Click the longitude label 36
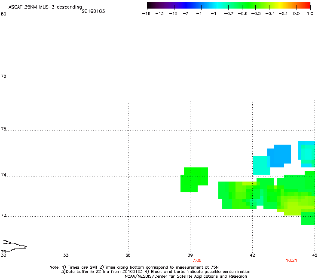Image resolution: width=318 pixels, height=279 pixels. pyautogui.click(x=128, y=255)
